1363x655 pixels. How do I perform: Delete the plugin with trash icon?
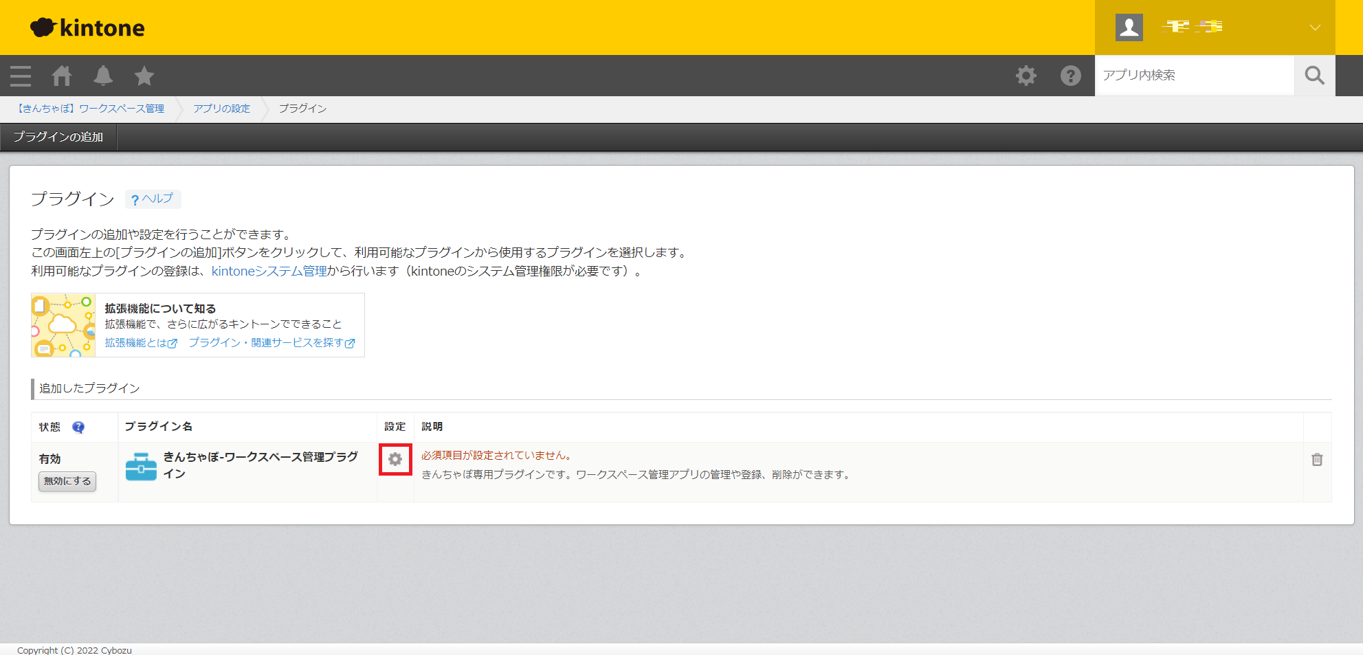(1316, 459)
